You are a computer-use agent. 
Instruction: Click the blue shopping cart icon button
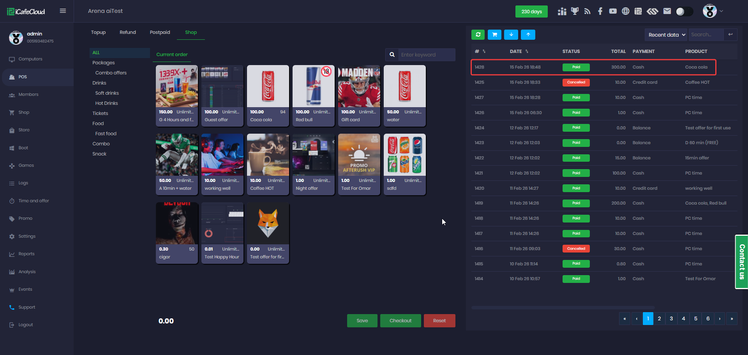tap(494, 35)
